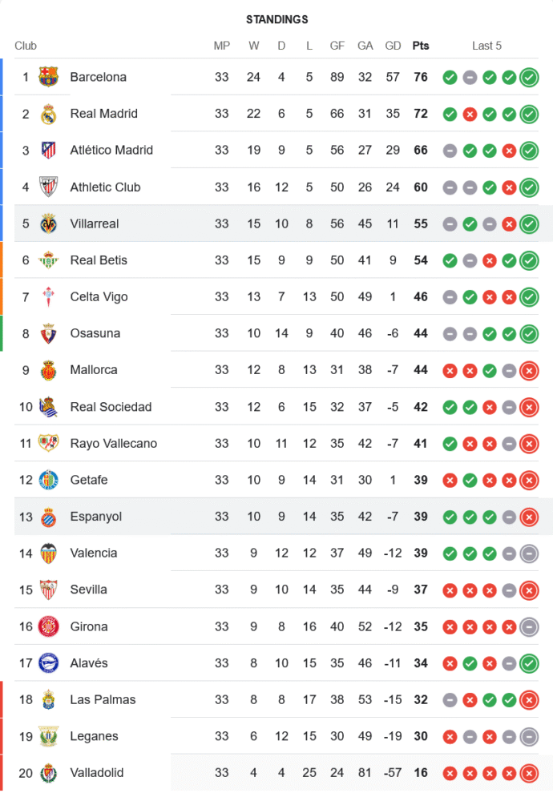Click Barcelona's latest match win indicator
The image size is (553, 801).
529,78
